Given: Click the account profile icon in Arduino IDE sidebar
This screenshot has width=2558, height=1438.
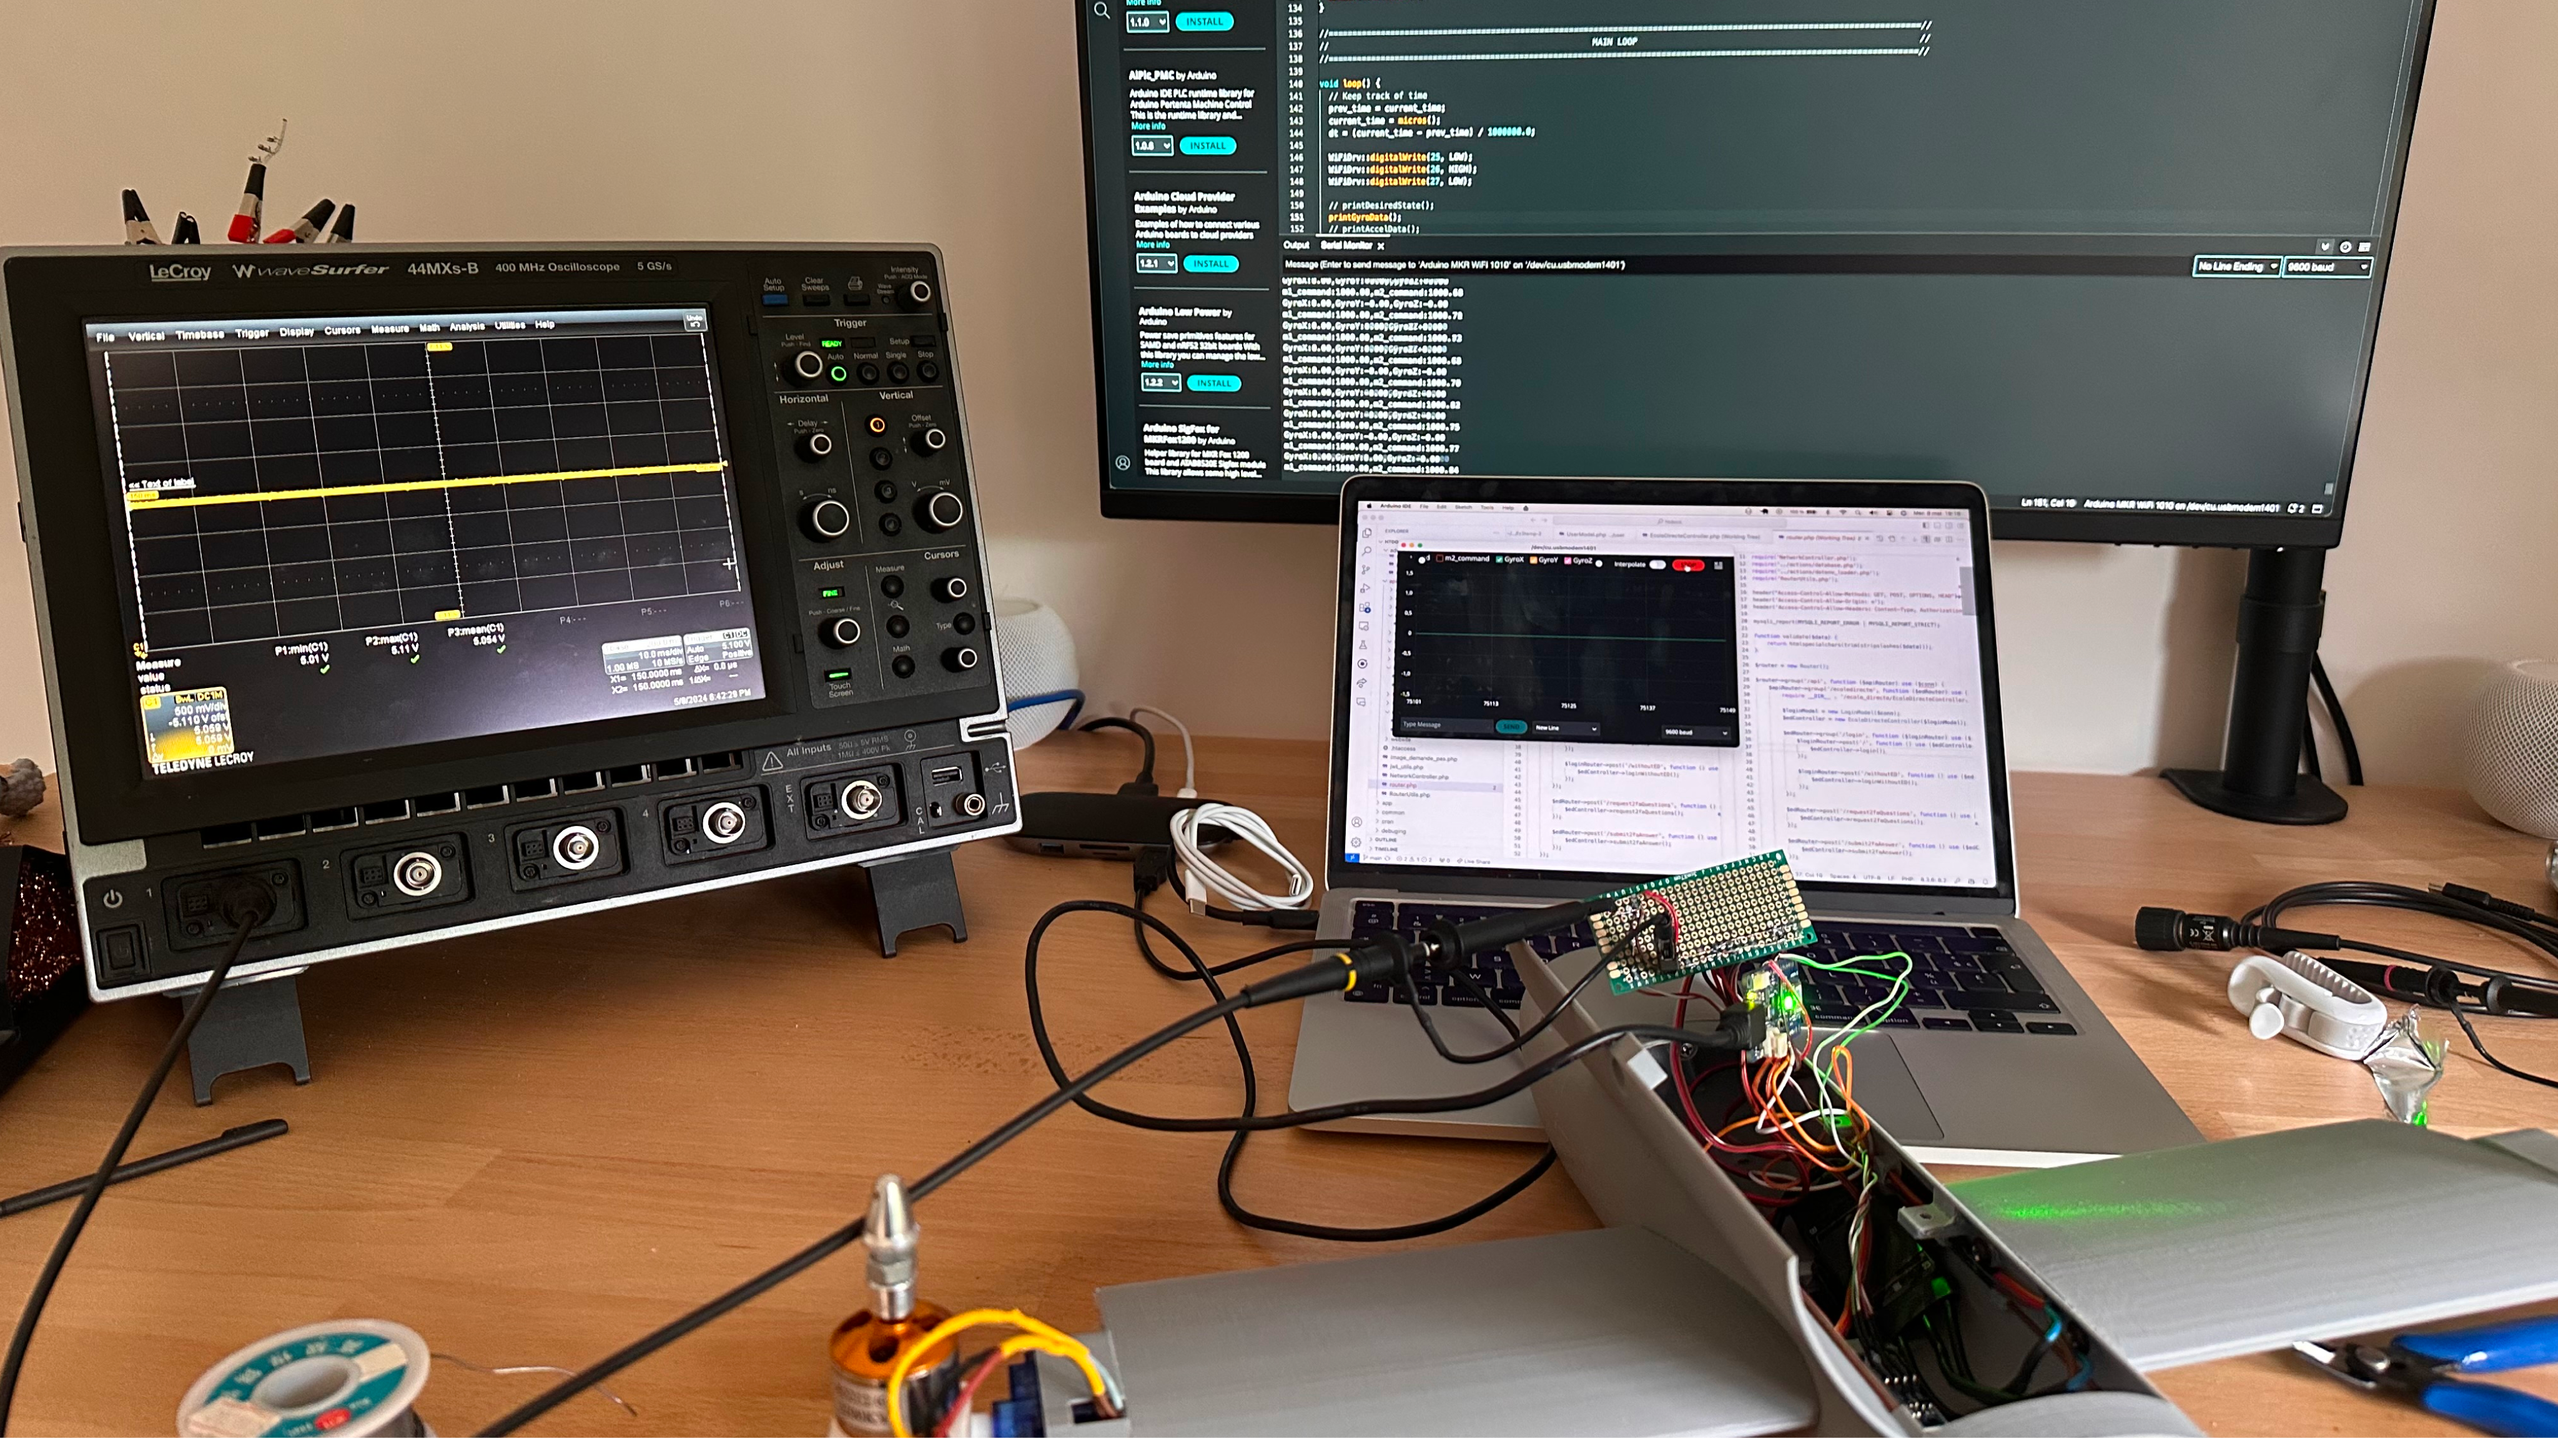Looking at the screenshot, I should 1123,463.
